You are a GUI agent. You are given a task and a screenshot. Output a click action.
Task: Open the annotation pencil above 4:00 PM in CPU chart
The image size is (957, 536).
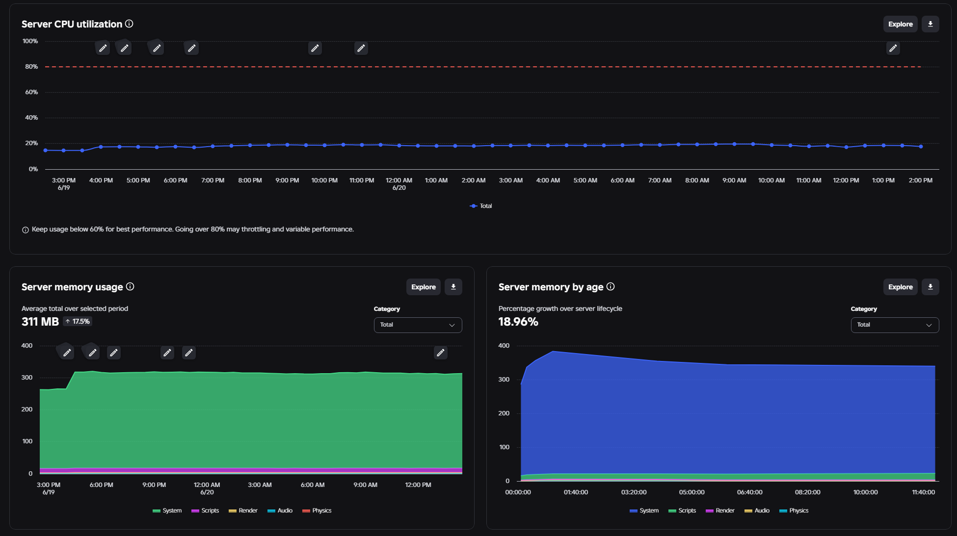pos(103,48)
